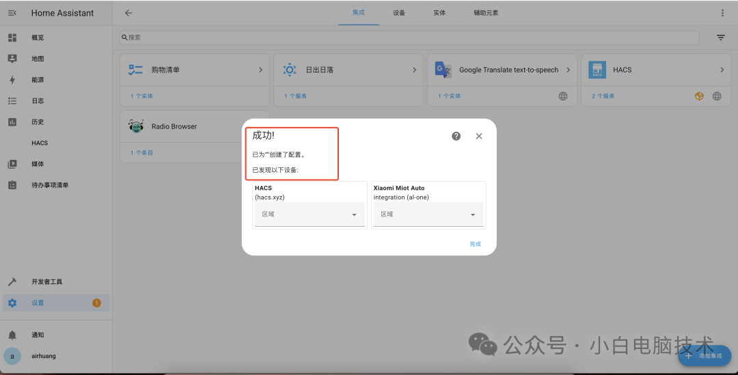Screen dimensions: 738x375
Task: Switch to the 辅助元素 tab
Action: (x=486, y=13)
